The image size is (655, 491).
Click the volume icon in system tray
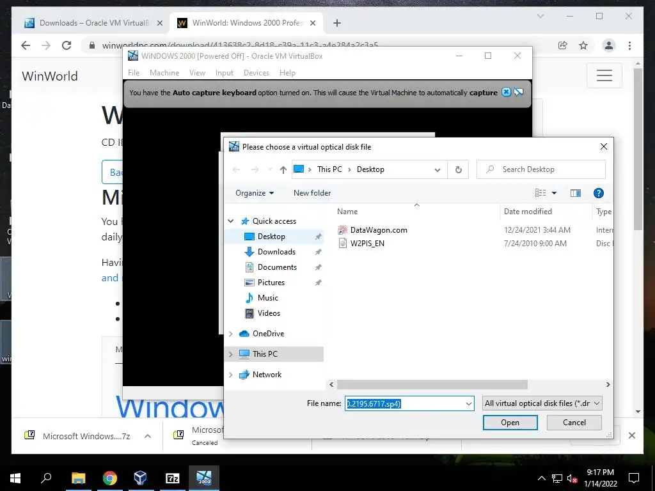point(572,478)
